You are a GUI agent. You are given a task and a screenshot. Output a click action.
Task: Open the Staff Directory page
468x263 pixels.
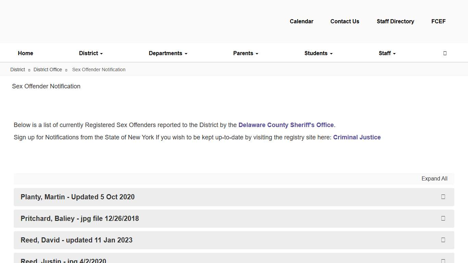[395, 21]
